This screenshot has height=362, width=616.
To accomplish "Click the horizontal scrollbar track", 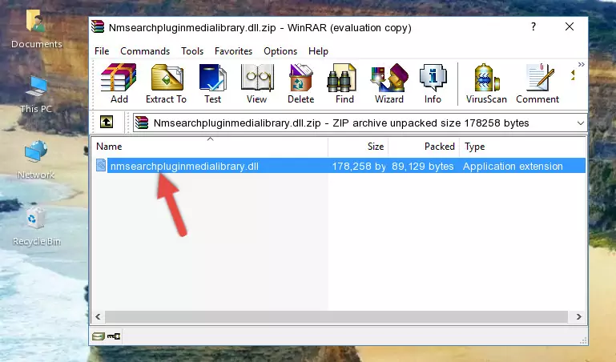I will (x=336, y=316).
